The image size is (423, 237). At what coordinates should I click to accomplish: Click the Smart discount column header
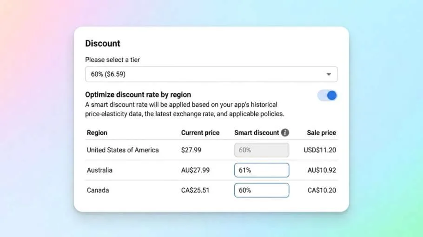[x=257, y=132]
